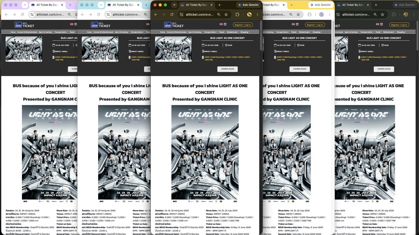Bookmark this page in dark green window
Screen dimensions: 419x235
[383, 15]
